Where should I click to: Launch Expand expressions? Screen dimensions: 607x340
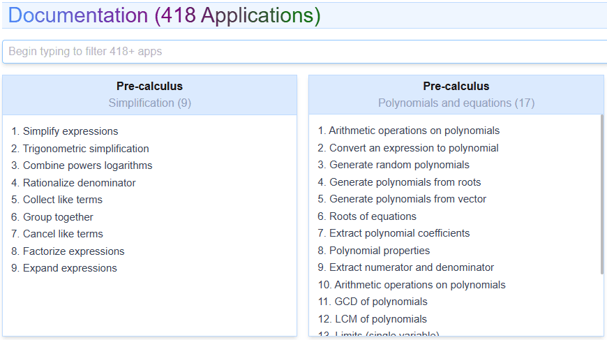(x=70, y=268)
